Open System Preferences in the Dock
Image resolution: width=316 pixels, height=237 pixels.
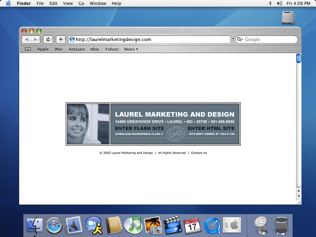click(232, 225)
